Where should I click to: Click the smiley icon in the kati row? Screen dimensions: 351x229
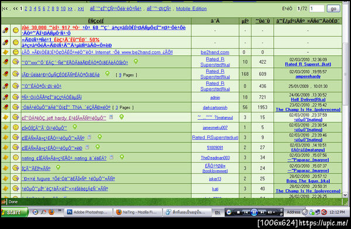coord(15,189)
